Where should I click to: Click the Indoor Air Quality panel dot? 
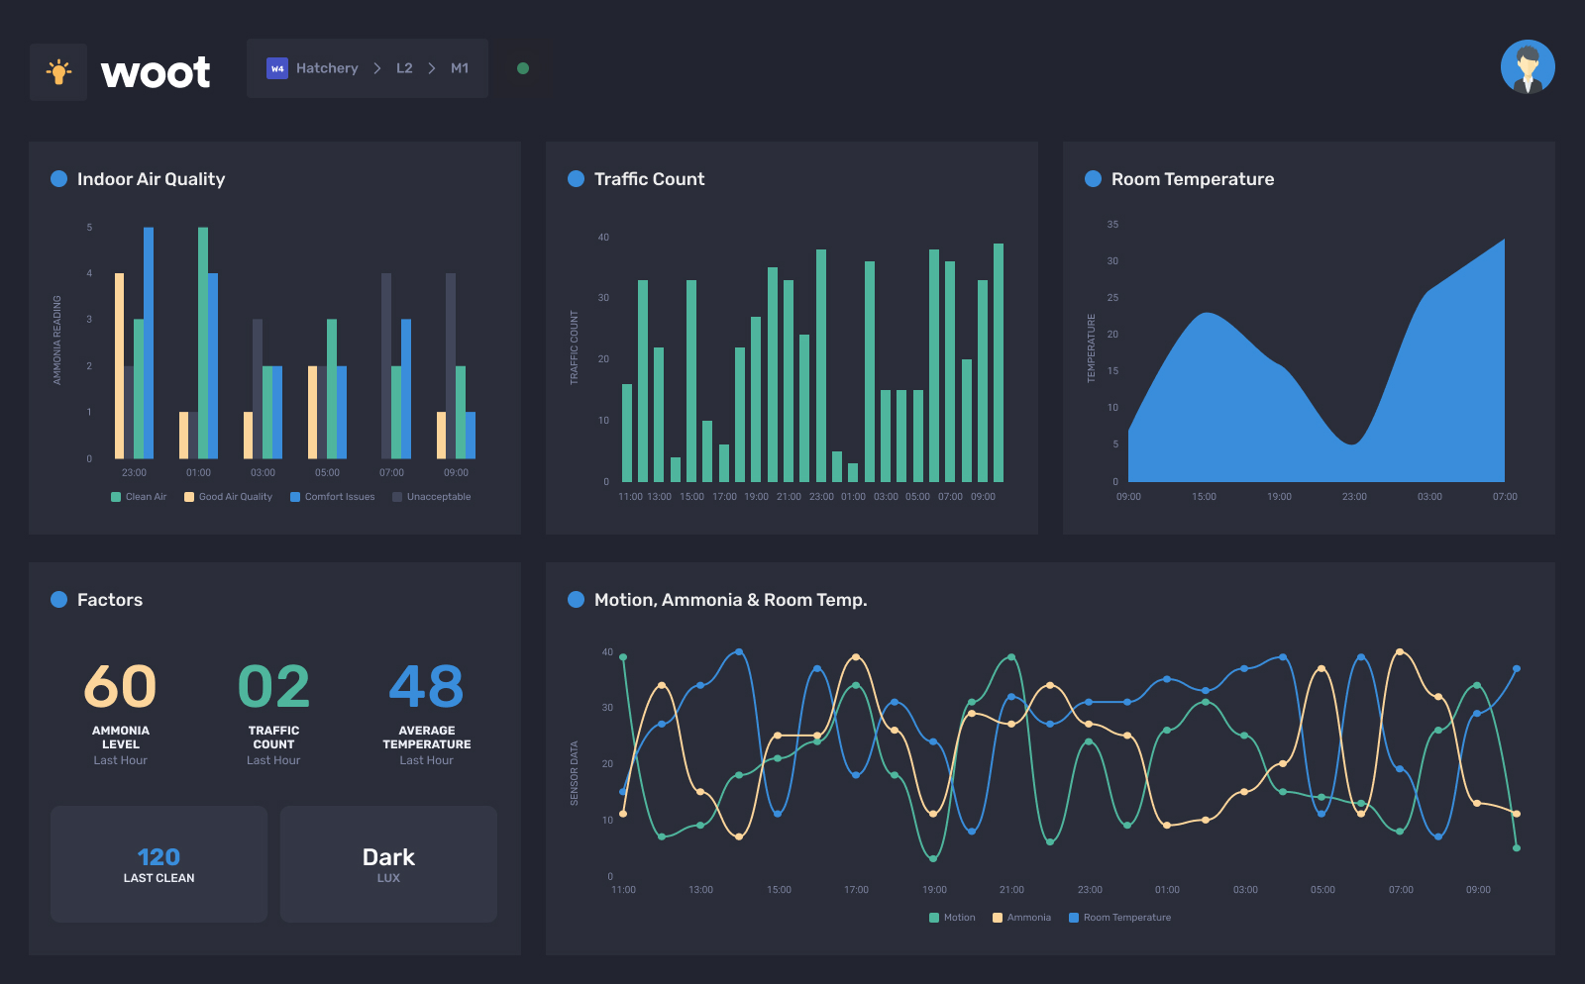[58, 179]
